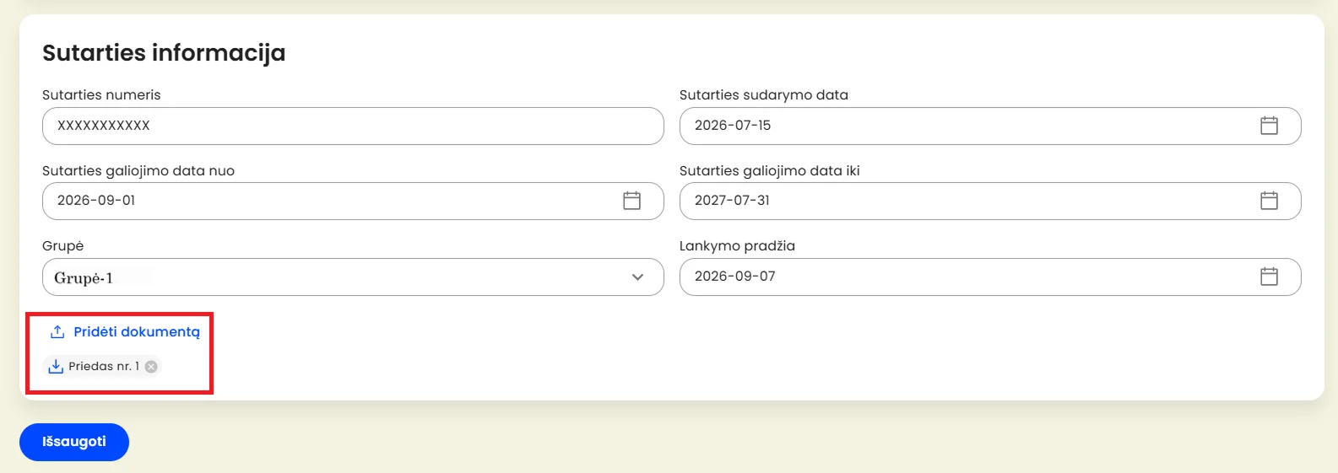Open the Priedas nr. 1 file chip
1338x473 pixels.
[102, 366]
